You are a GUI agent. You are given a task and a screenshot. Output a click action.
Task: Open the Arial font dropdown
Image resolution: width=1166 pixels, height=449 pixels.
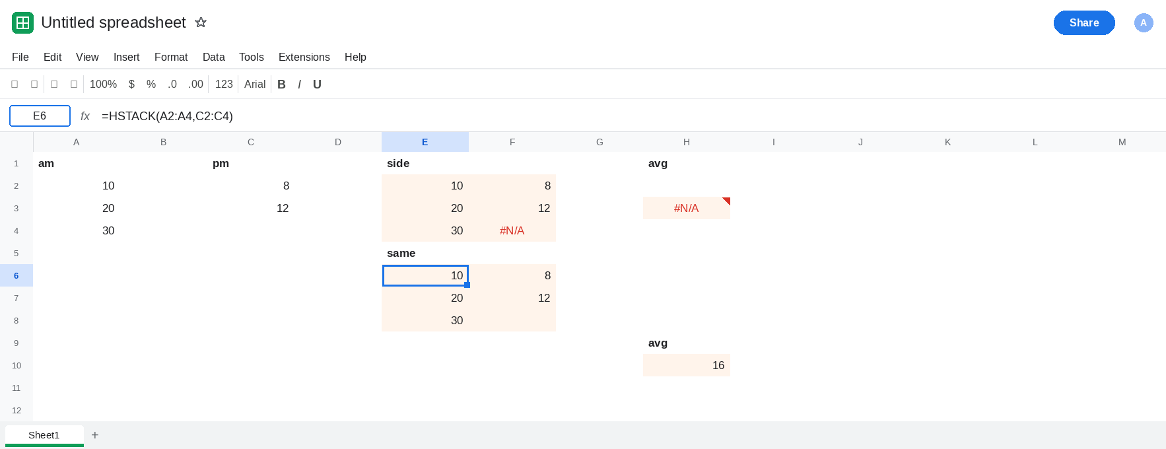tap(255, 85)
